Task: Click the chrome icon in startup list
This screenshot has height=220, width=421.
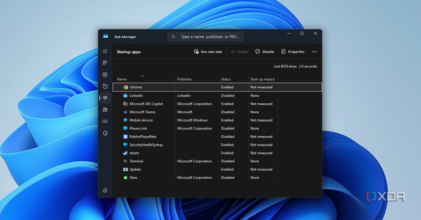Action: click(126, 87)
